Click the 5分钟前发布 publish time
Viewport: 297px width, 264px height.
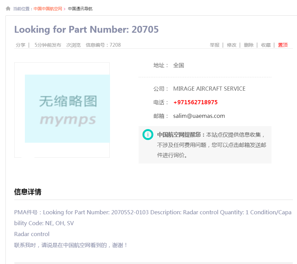[48, 45]
